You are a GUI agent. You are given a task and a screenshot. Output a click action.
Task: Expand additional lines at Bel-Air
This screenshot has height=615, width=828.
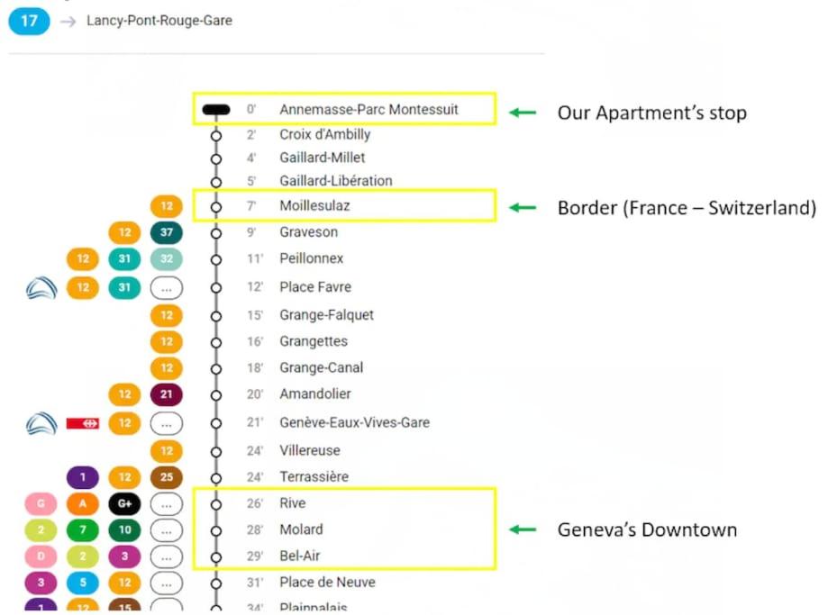click(x=167, y=556)
